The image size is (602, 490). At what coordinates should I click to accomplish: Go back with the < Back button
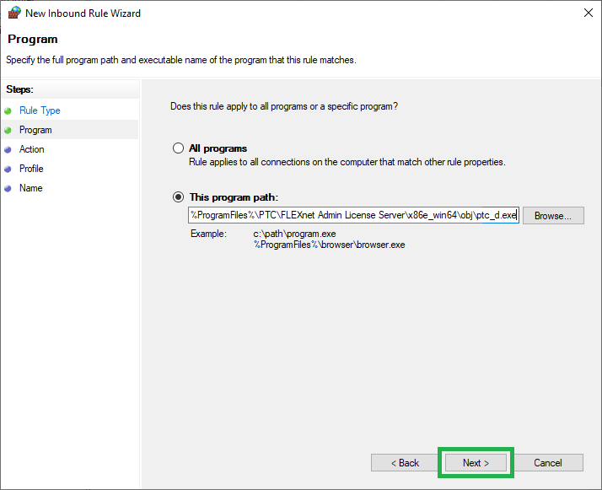[x=405, y=463]
